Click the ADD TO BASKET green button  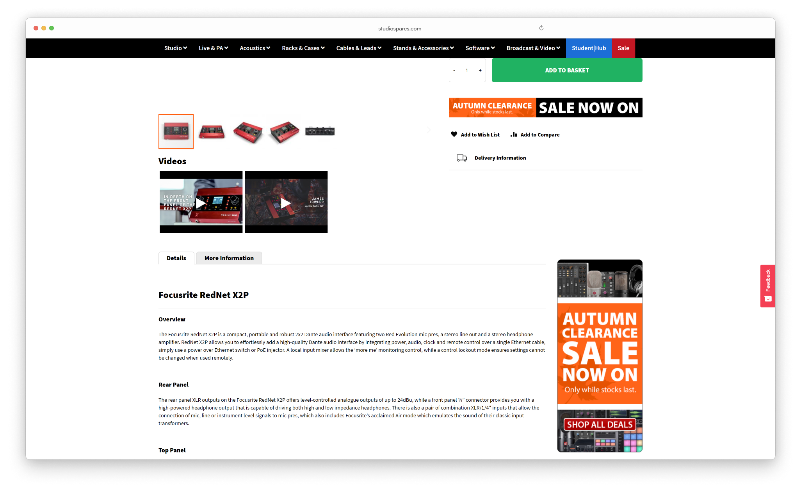[x=566, y=70]
